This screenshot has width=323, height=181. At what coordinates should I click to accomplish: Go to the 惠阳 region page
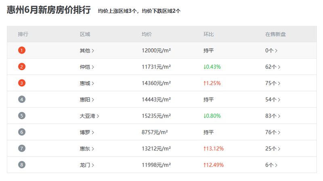(86, 100)
